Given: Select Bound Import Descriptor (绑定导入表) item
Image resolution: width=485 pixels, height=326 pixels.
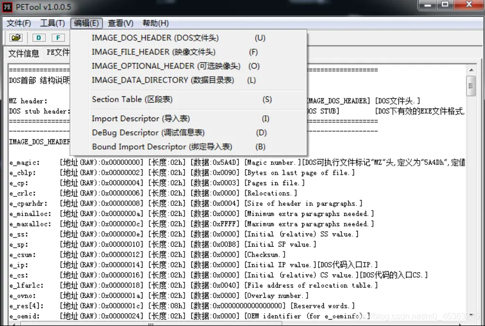Looking at the screenshot, I should (188, 147).
